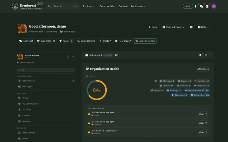This screenshot has width=228, height=142.
Task: Close the AI Assistant panel
Action: tap(206, 55)
